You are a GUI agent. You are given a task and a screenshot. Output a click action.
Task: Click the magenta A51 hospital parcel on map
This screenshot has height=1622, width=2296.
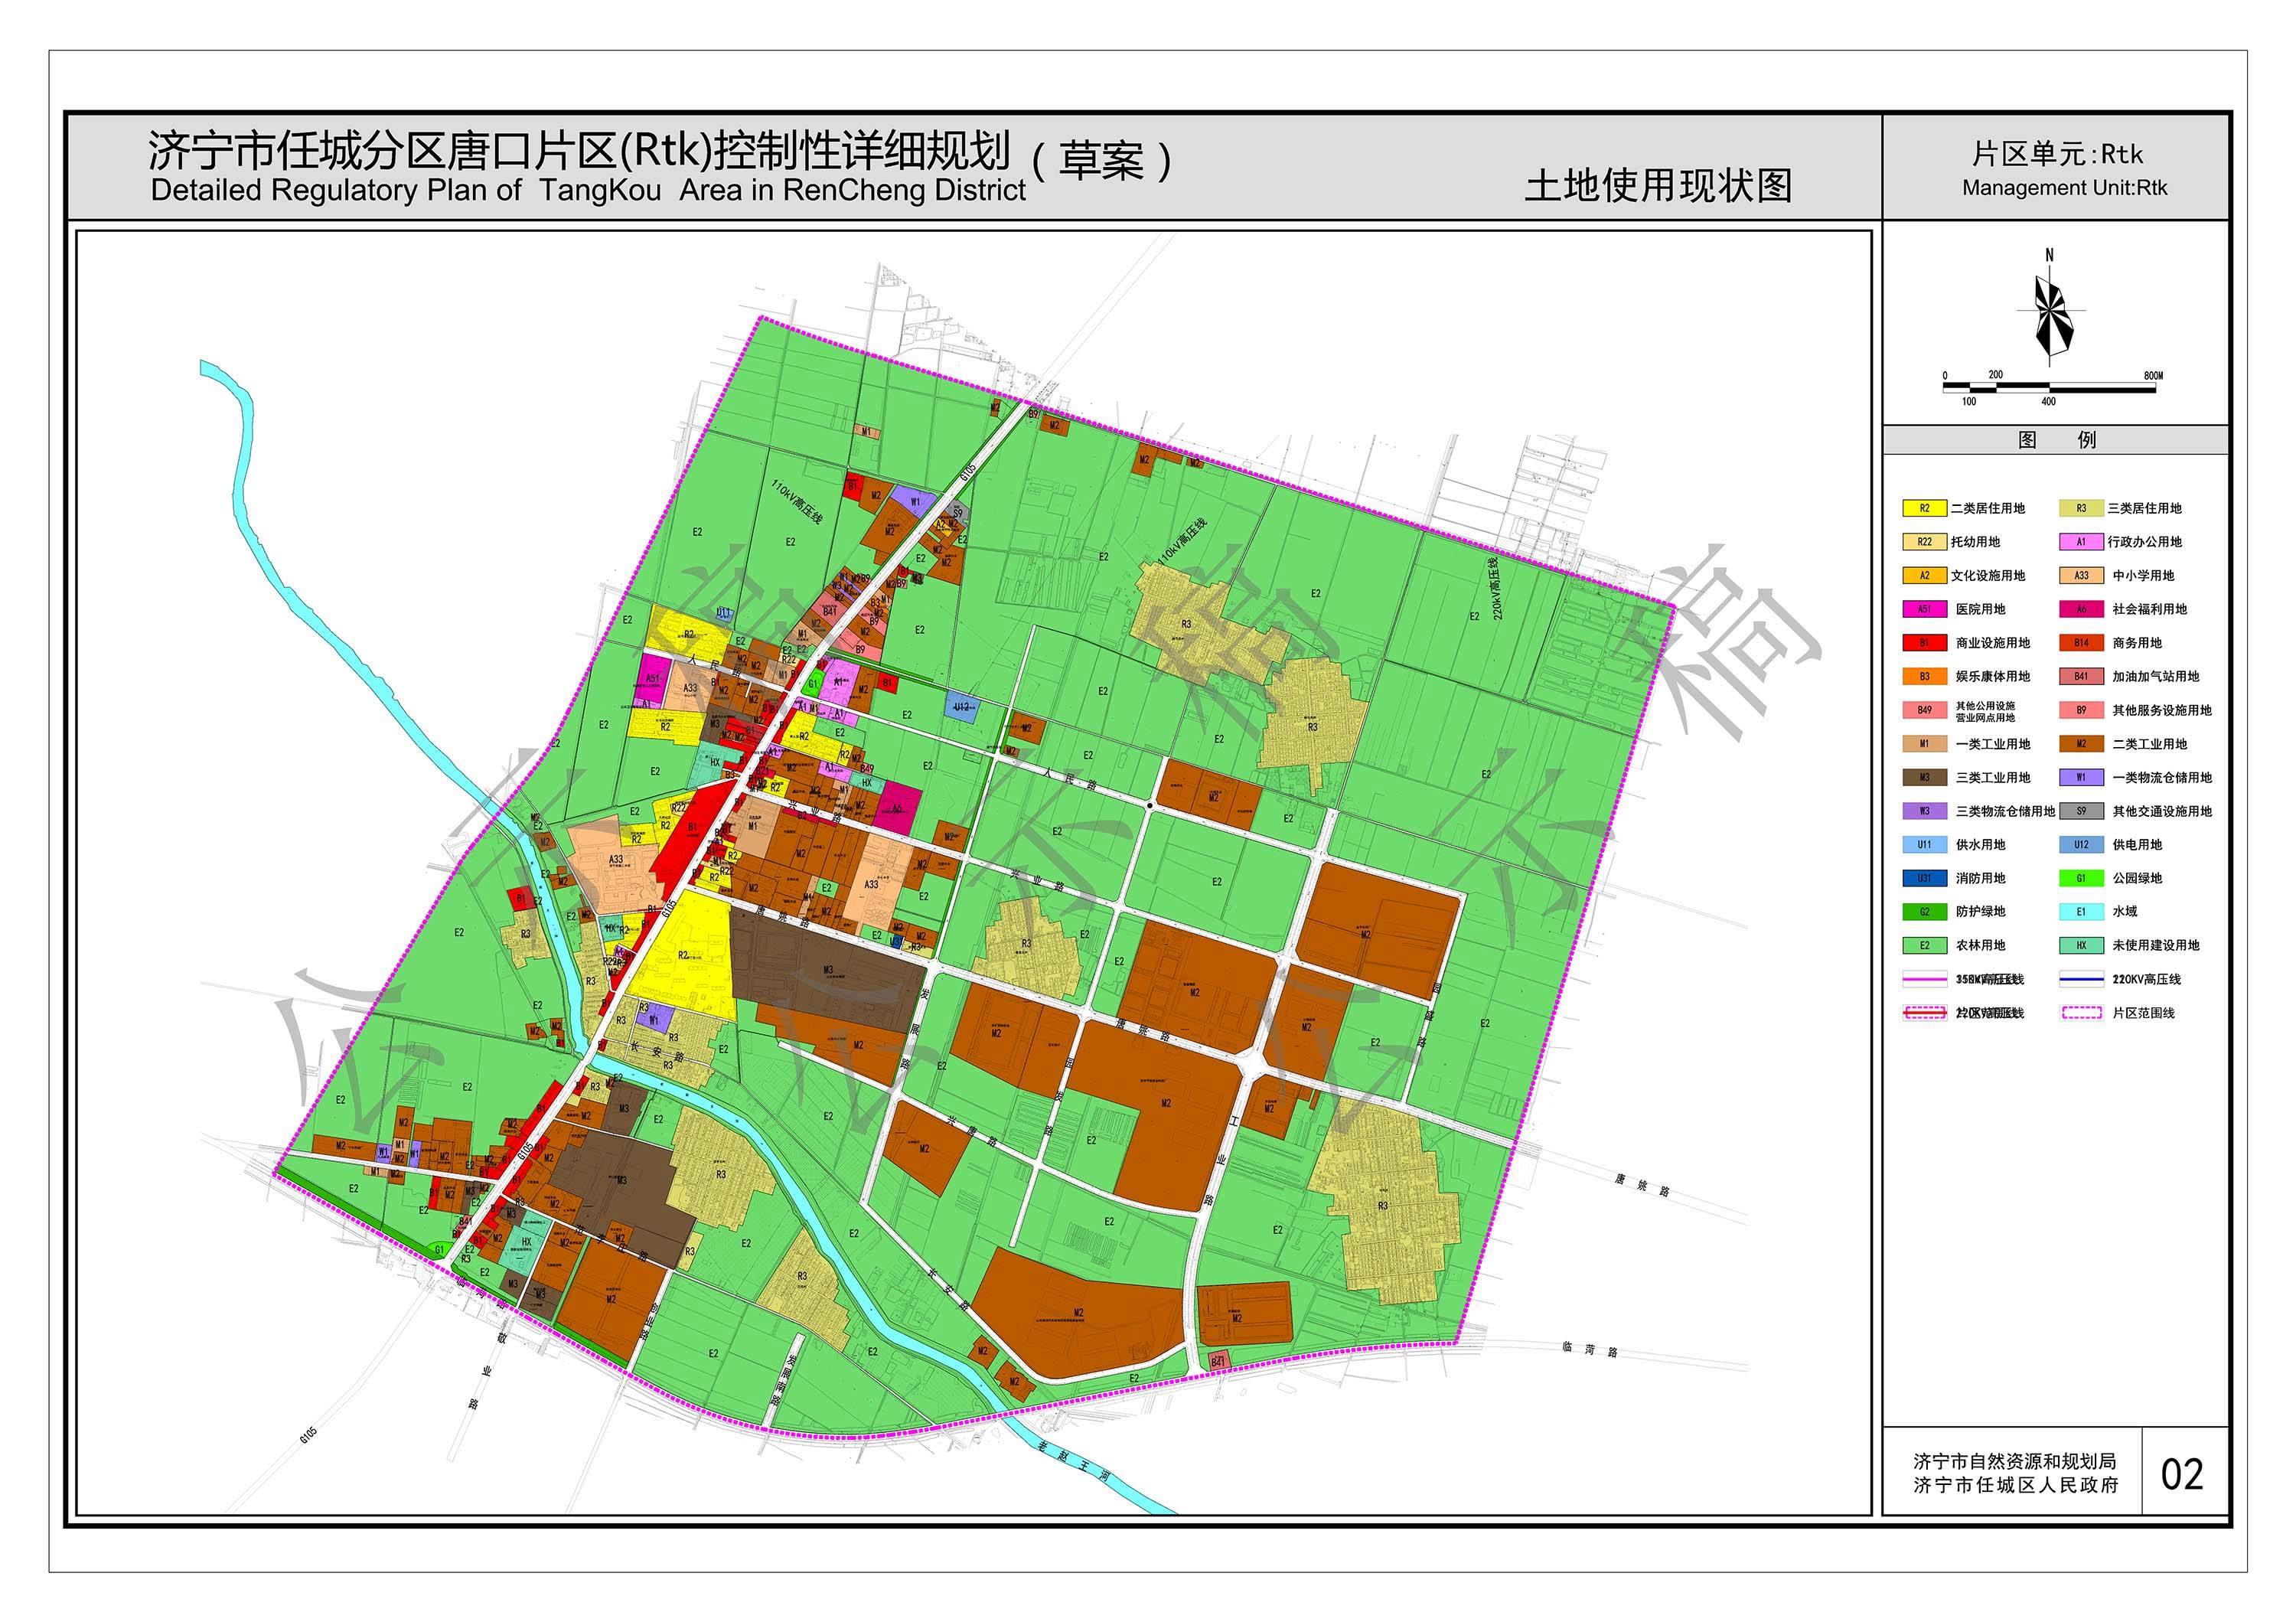click(x=651, y=680)
